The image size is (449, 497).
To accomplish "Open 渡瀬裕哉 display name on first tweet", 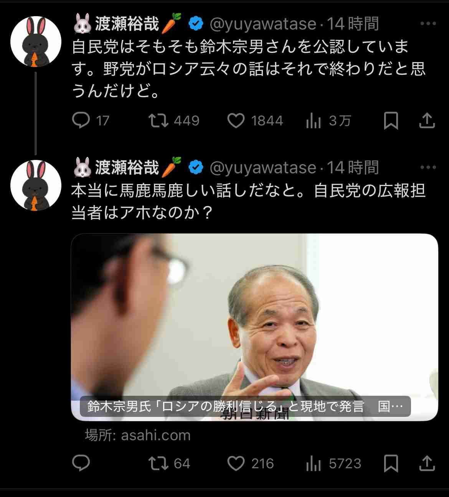I will click(127, 24).
